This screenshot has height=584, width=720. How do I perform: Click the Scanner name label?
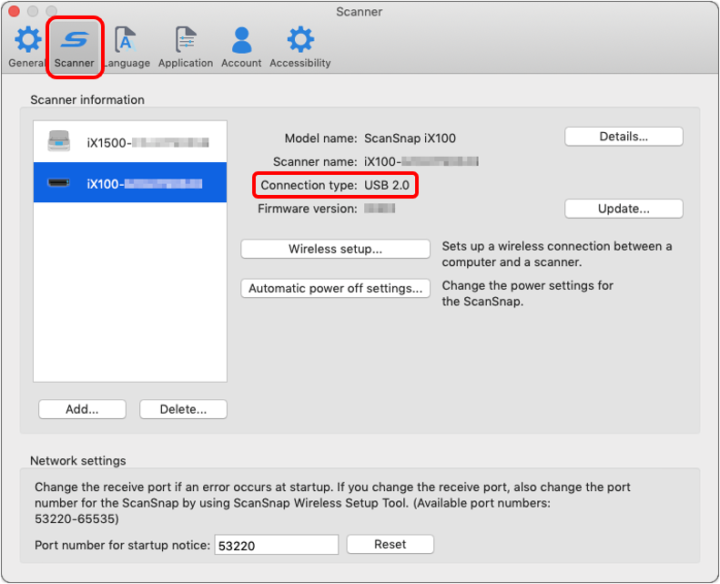click(x=315, y=162)
